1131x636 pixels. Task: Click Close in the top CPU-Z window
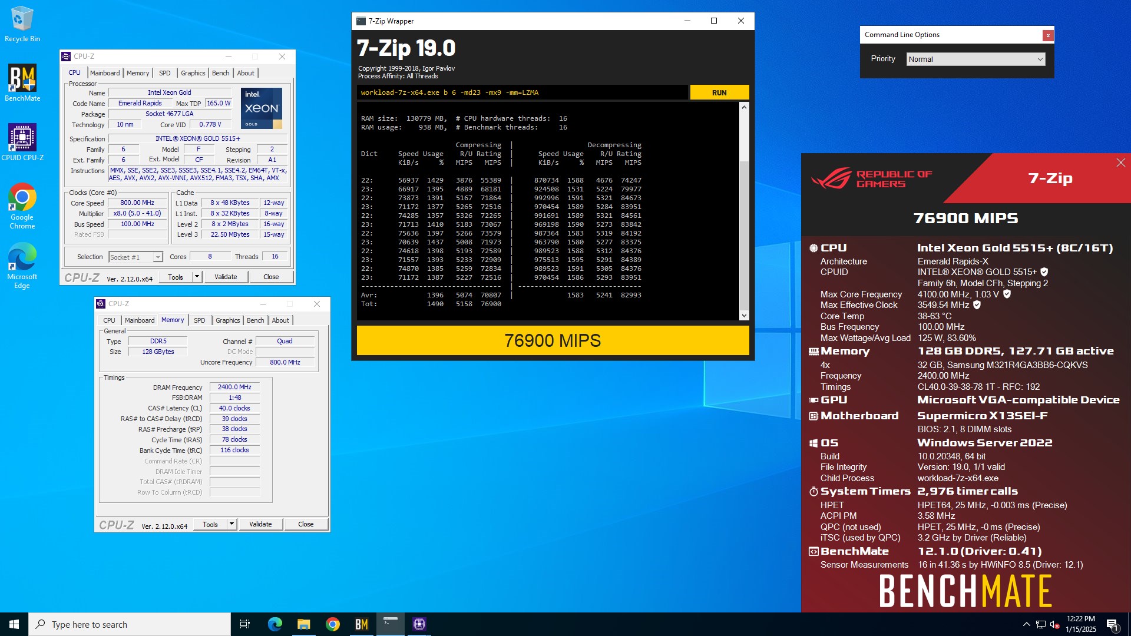click(271, 277)
